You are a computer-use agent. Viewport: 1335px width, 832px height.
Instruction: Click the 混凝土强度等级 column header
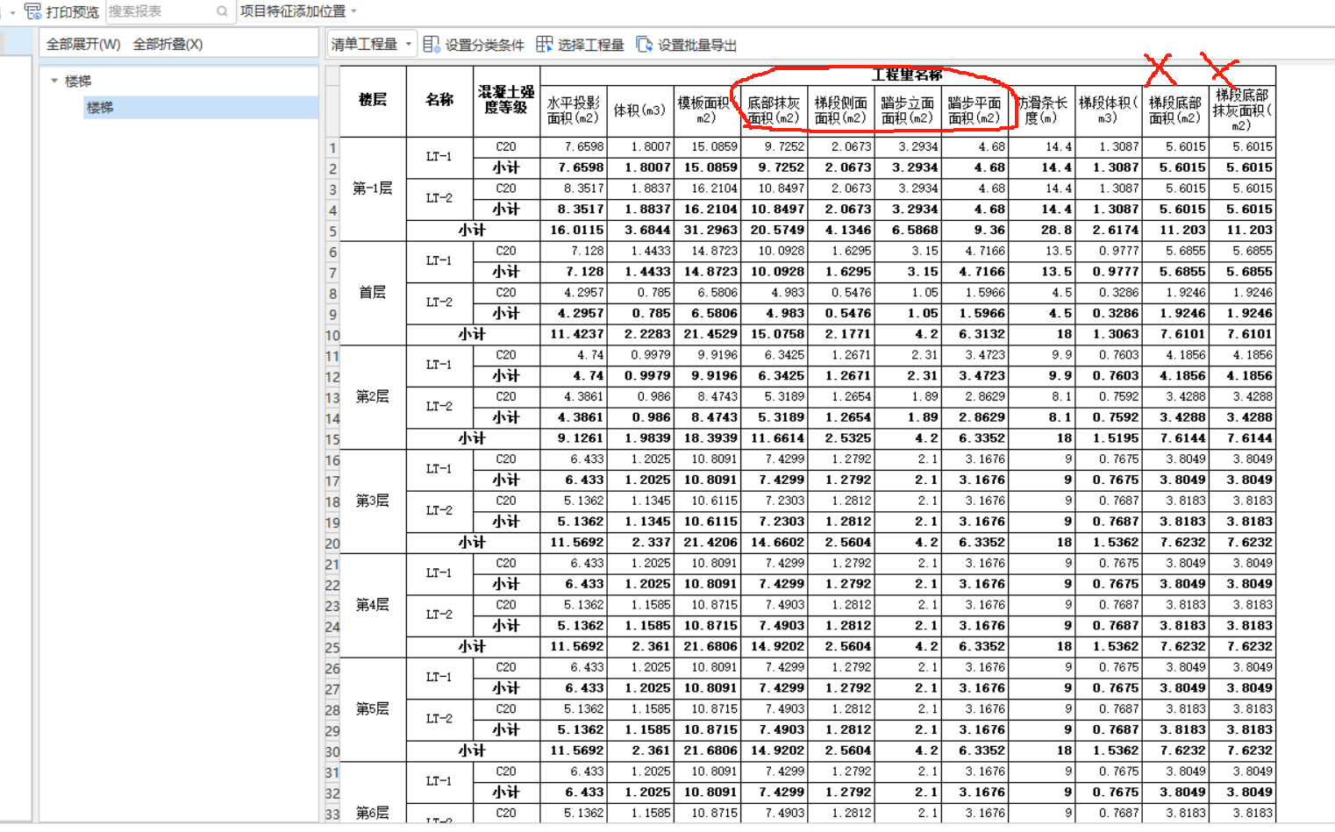tap(506, 101)
